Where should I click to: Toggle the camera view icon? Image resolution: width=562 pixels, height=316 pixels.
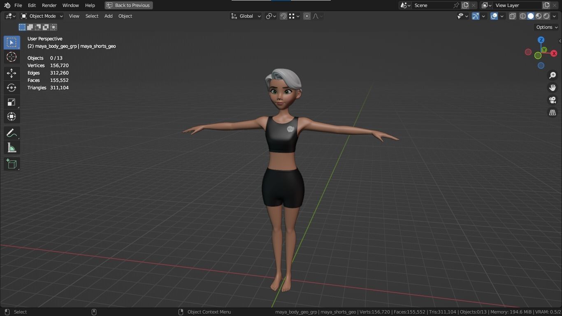click(x=553, y=100)
